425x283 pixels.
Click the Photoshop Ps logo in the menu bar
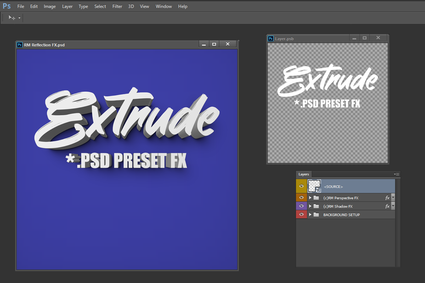click(x=7, y=6)
